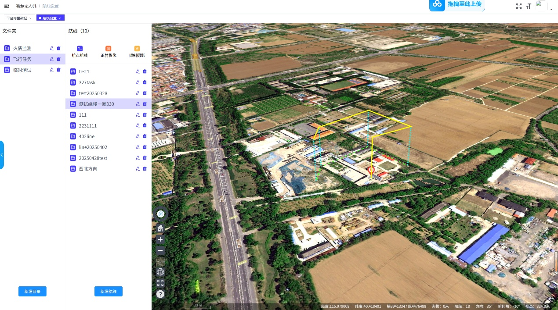558x310 pixels.
Task: Click the map compass navigation control
Action: [161, 214]
